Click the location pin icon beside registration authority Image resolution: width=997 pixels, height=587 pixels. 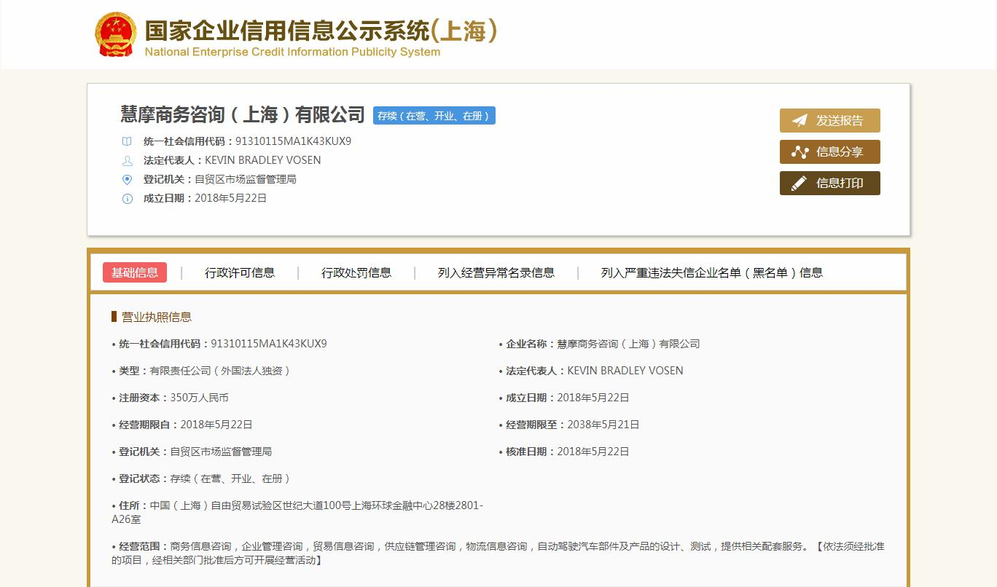128,179
